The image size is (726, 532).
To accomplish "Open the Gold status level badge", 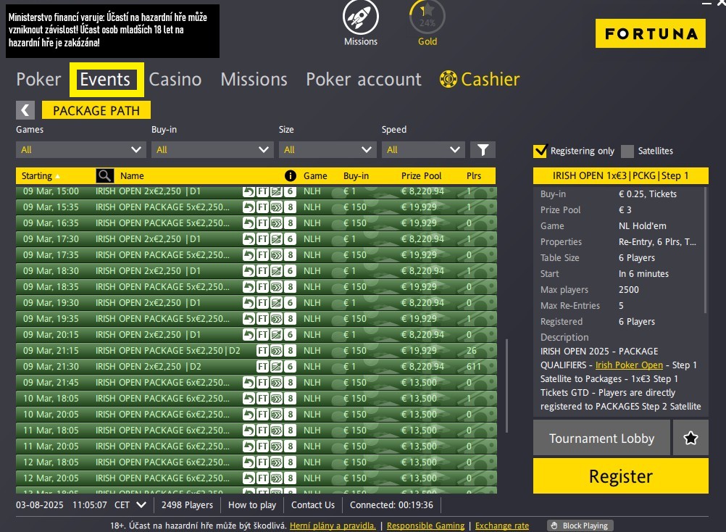I will tap(427, 17).
